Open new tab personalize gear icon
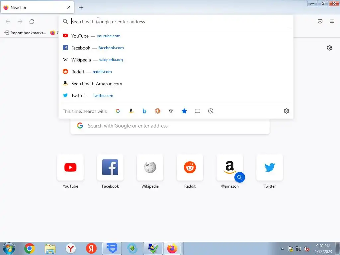This screenshot has height=255, width=340. tap(330, 48)
